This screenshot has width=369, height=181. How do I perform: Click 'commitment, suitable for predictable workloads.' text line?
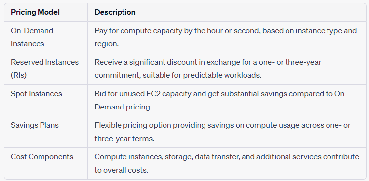coord(178,75)
